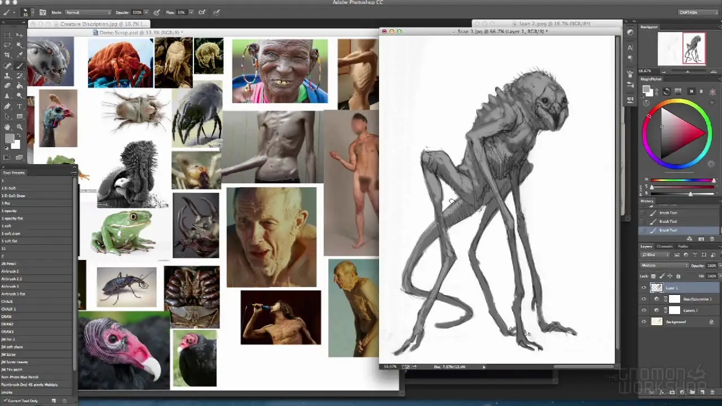Image resolution: width=722 pixels, height=406 pixels.
Task: Toggle lock image pixels
Action: pos(662,276)
